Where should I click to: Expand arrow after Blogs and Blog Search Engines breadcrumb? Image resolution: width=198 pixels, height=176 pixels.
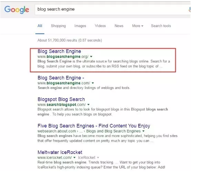coord(143,131)
